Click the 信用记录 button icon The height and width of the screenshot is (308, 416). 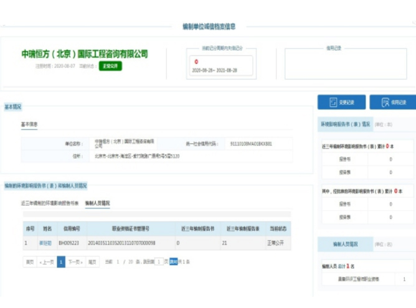coord(385,102)
